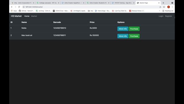Viewport: 184px width, 104px height.
Task: Open the ZOHO Corp bookmark
Action: click(x=61, y=11)
